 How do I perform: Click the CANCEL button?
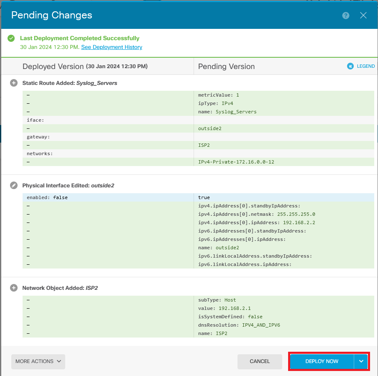click(x=260, y=361)
